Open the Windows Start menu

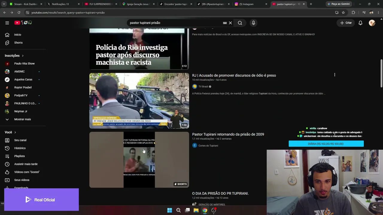(x=170, y=210)
